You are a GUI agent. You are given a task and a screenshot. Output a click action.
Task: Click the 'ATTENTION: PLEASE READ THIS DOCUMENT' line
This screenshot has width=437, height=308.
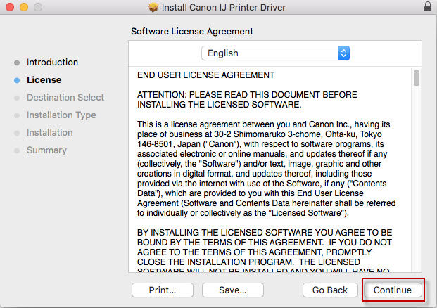(247, 95)
